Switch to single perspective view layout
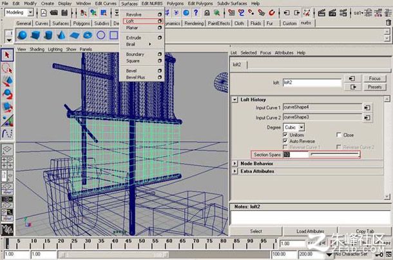This screenshot has width=393, height=260. point(7,150)
